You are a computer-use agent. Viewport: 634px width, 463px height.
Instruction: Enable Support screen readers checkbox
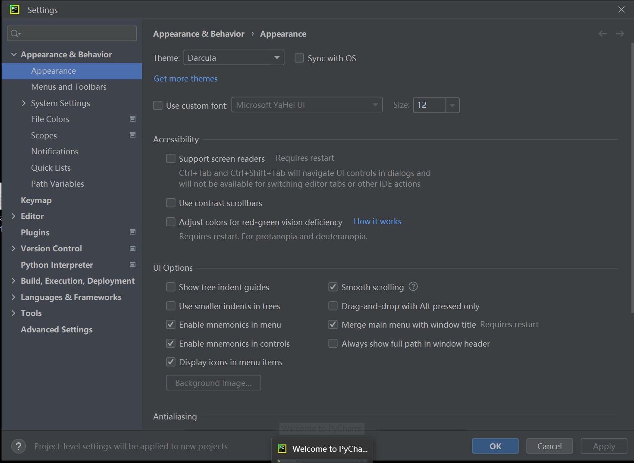[x=171, y=159]
